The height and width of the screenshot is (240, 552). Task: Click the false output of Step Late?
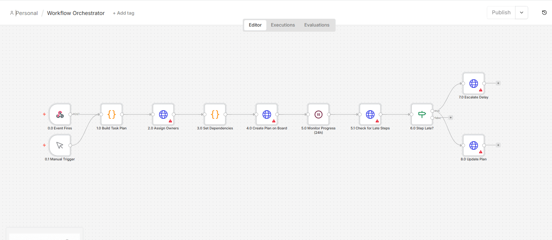click(x=432, y=118)
